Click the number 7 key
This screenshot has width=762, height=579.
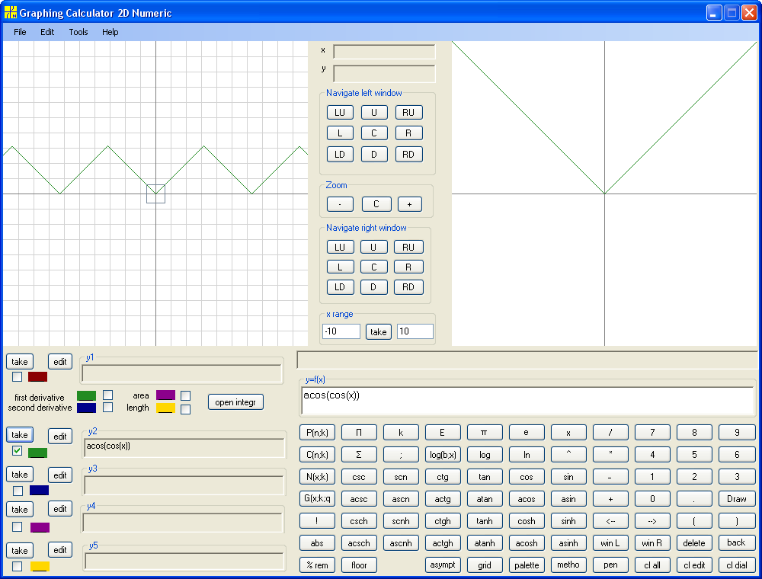click(652, 432)
